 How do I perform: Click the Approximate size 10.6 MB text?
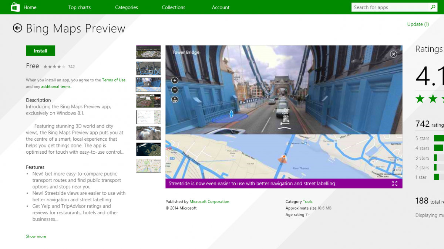(309, 208)
